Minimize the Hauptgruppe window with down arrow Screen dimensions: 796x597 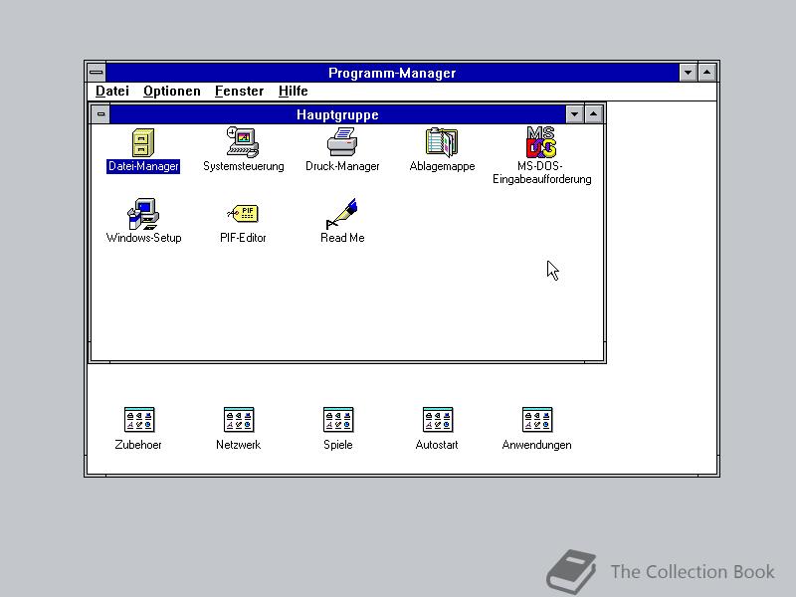point(574,114)
